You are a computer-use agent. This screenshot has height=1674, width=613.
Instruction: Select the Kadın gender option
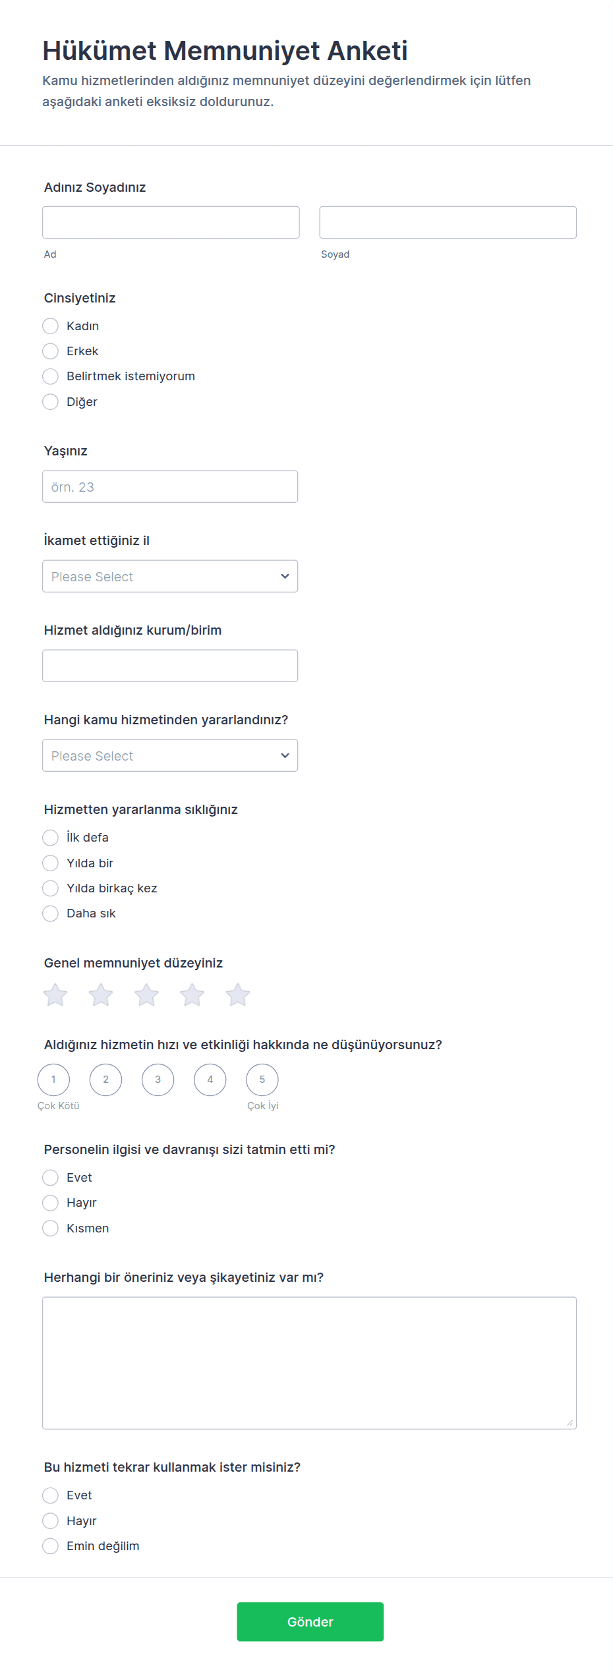click(x=51, y=326)
